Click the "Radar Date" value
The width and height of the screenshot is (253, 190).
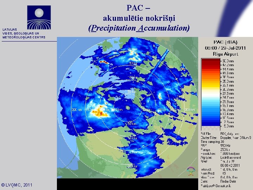point(228,181)
